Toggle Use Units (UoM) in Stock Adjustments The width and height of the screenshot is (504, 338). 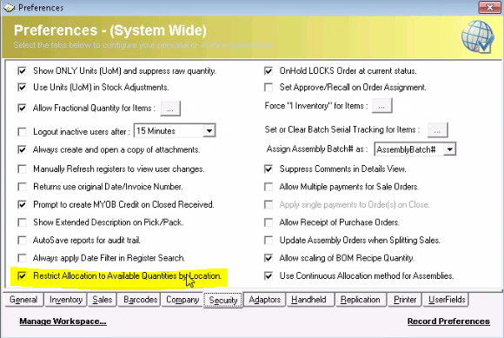(x=23, y=87)
